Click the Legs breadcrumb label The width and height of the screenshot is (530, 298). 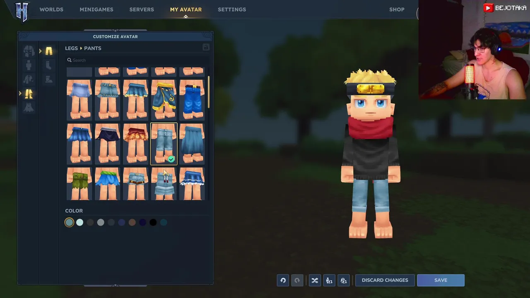point(71,48)
